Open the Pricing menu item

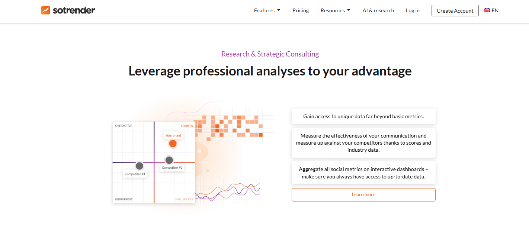pos(301,10)
